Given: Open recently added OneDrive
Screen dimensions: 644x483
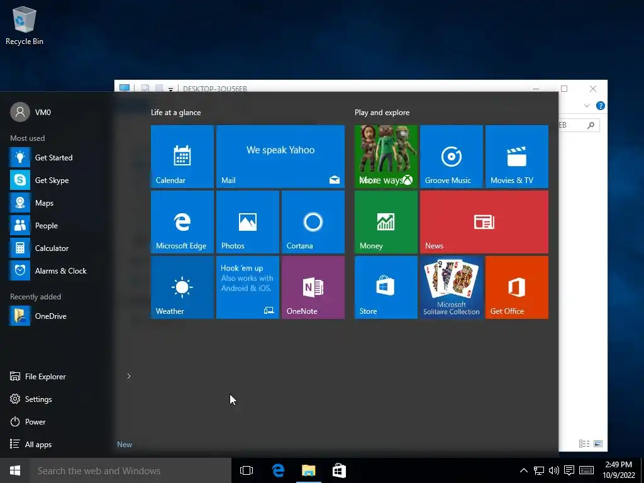Looking at the screenshot, I should 56,316.
